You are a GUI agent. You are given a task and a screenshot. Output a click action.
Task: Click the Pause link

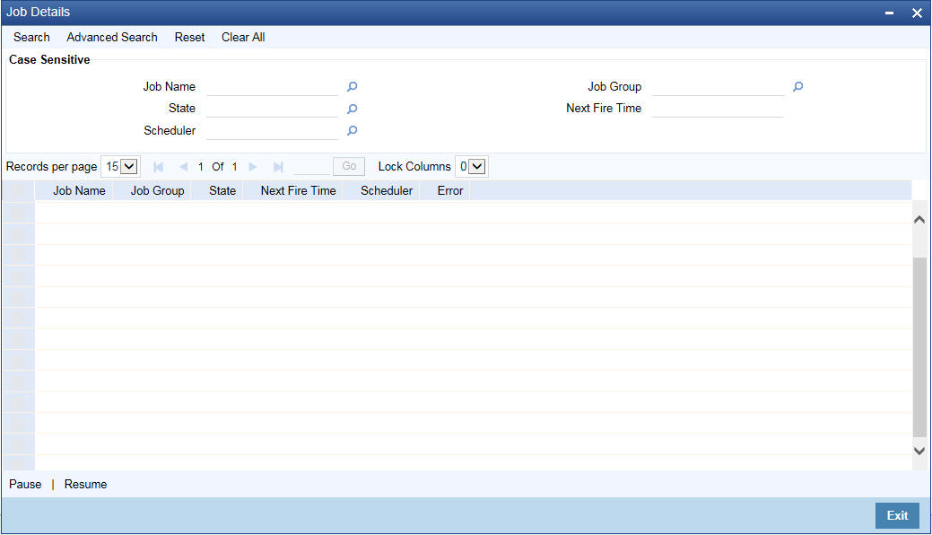tap(25, 485)
